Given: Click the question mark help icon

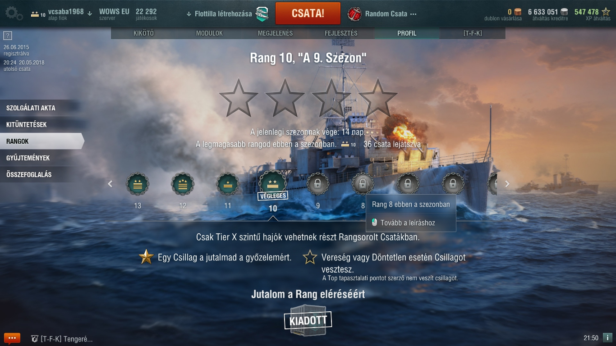Looking at the screenshot, I should [x=7, y=36].
